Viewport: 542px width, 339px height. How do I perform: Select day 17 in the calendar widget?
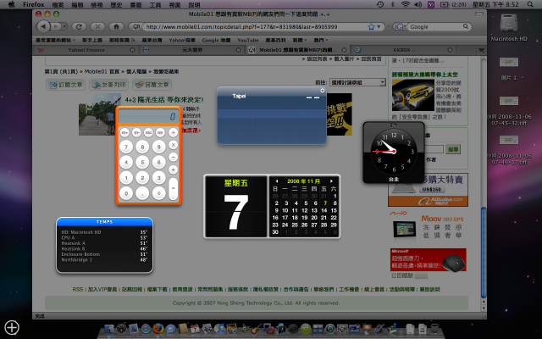coord(285,218)
